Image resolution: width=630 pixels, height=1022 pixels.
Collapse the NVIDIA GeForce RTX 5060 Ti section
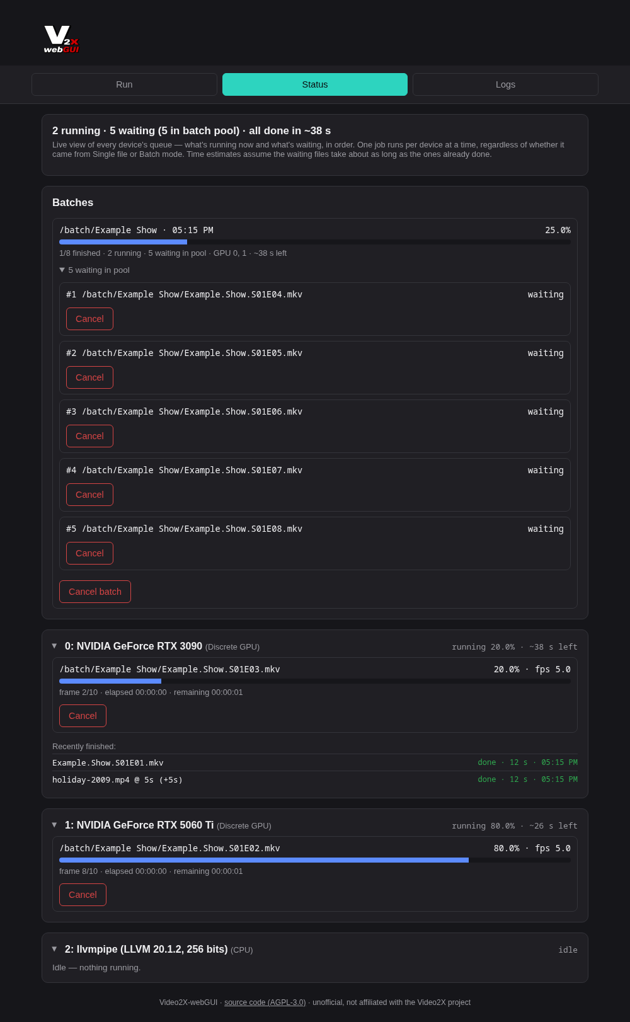point(54,825)
